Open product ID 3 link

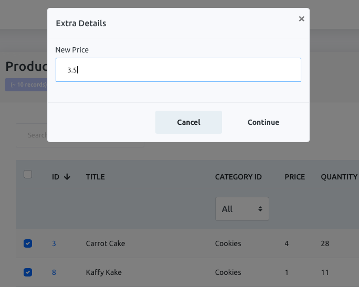54,243
